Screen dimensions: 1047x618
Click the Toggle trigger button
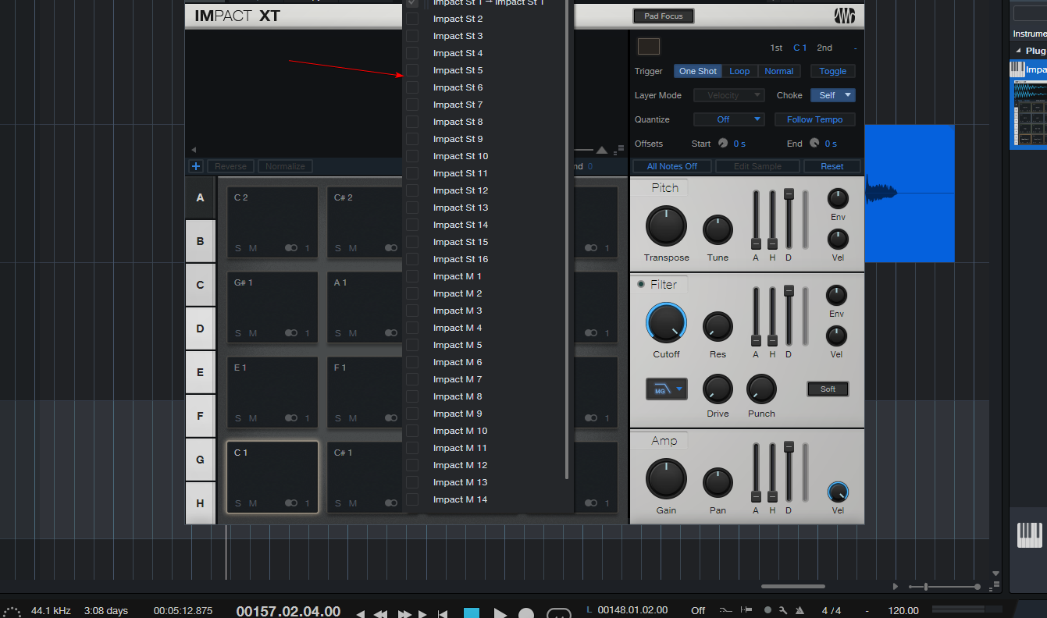[x=833, y=71]
